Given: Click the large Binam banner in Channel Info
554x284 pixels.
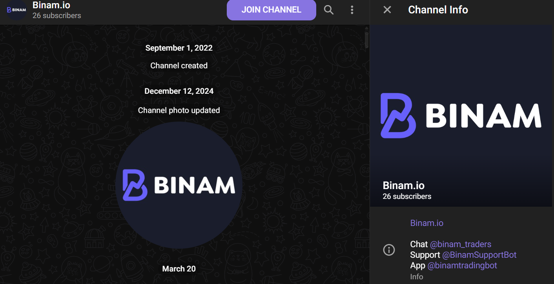Looking at the screenshot, I should (462, 116).
